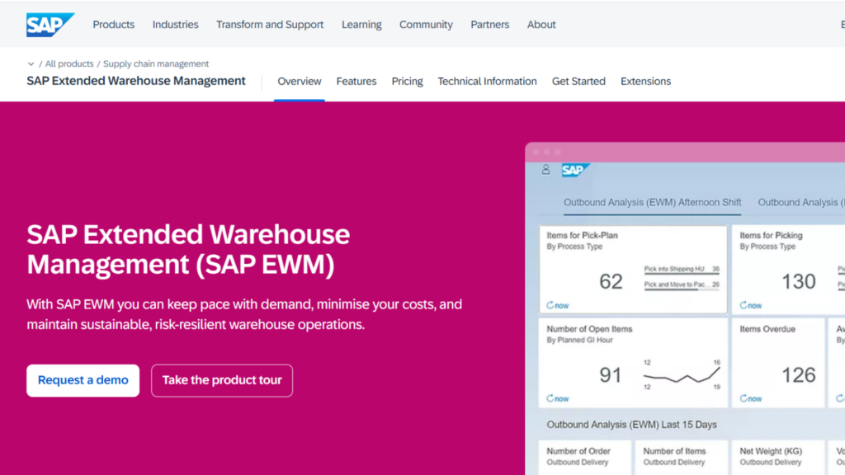Open the Products menu
The image size is (845, 475).
[x=114, y=25]
